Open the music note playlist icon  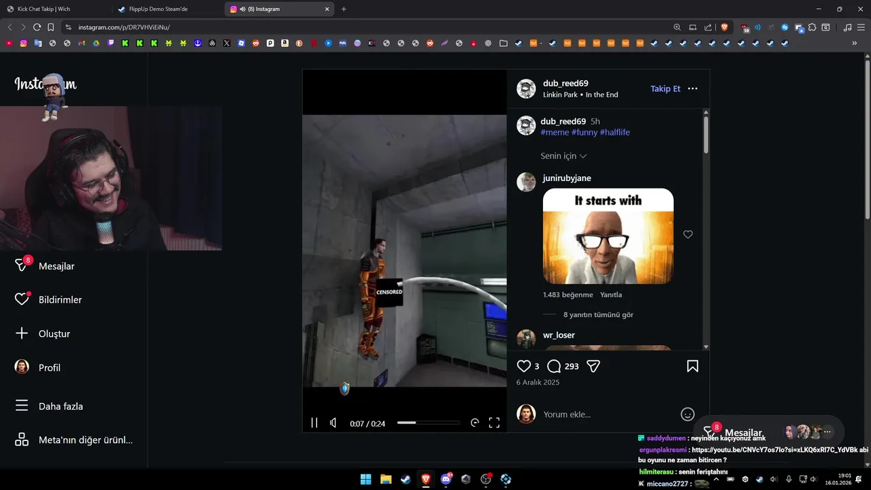(x=847, y=27)
